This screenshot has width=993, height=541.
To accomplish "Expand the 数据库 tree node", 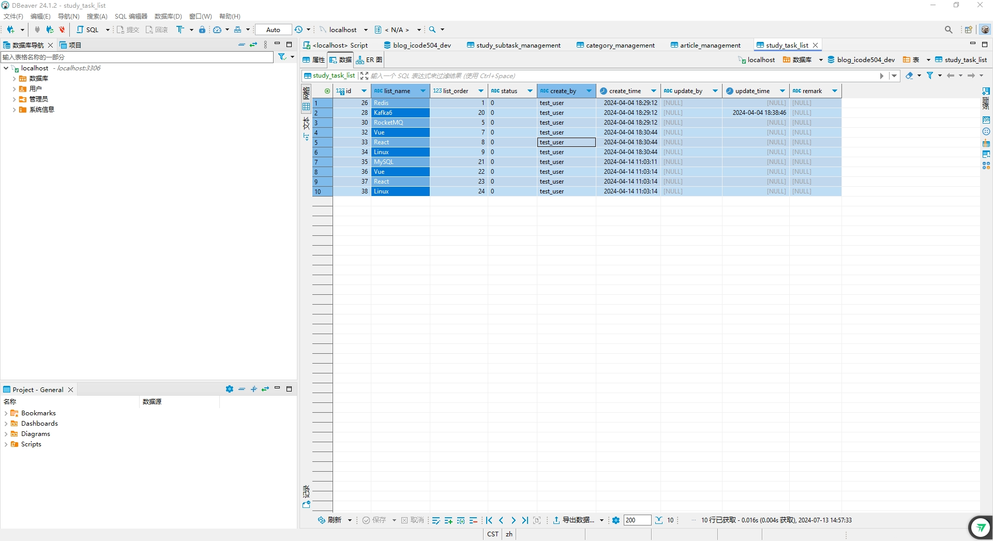I will [14, 79].
